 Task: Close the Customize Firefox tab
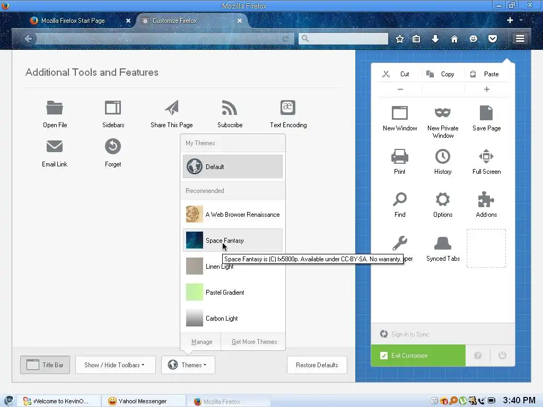coord(239,21)
